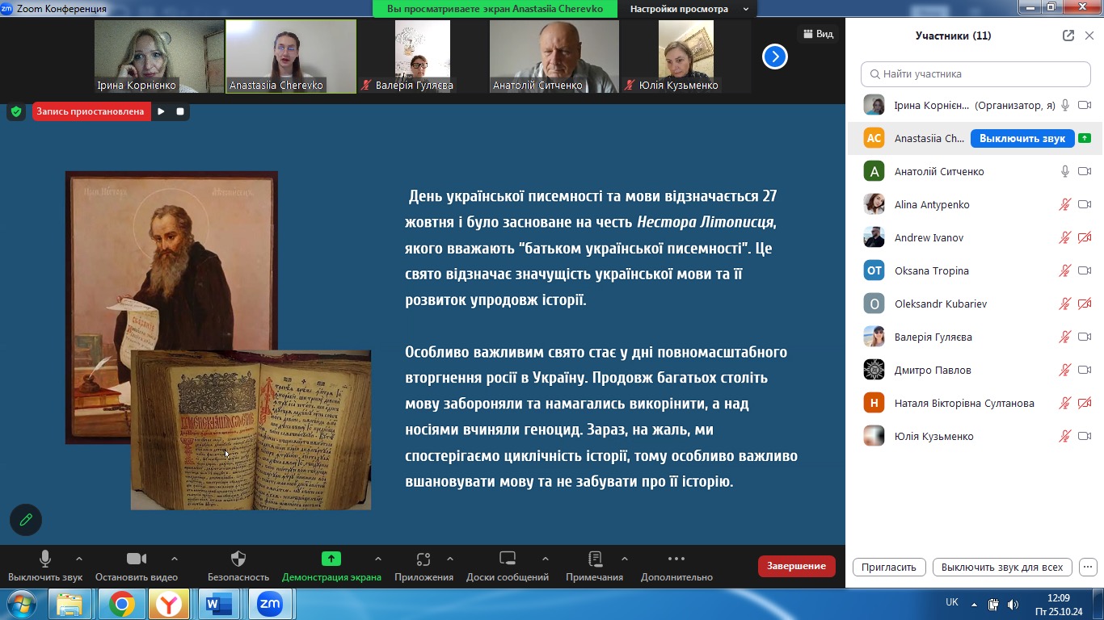Click Вид view layout menu
Viewport: 1104px width, 620px height.
click(x=818, y=34)
